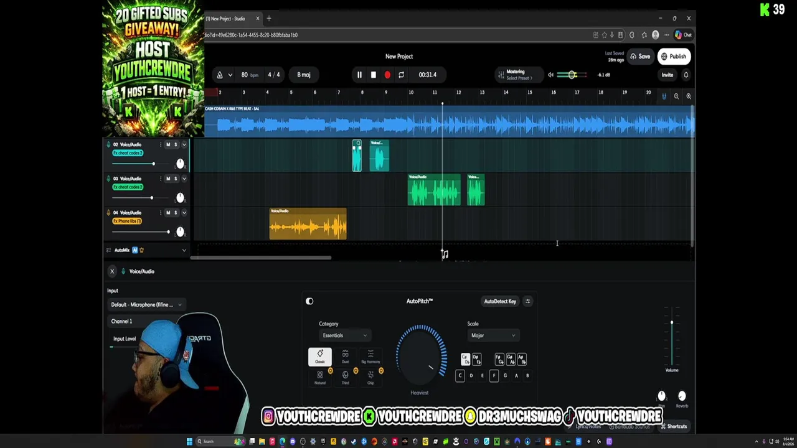
Task: Open track 03 three-dot menu
Action: (x=160, y=179)
